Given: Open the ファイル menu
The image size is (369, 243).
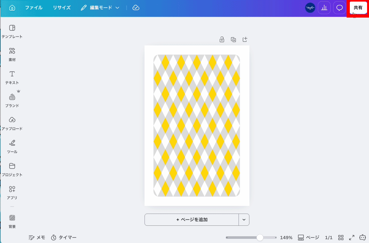Looking at the screenshot, I should (x=34, y=8).
